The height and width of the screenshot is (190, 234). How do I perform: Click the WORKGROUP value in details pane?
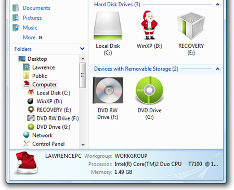[x=131, y=156]
